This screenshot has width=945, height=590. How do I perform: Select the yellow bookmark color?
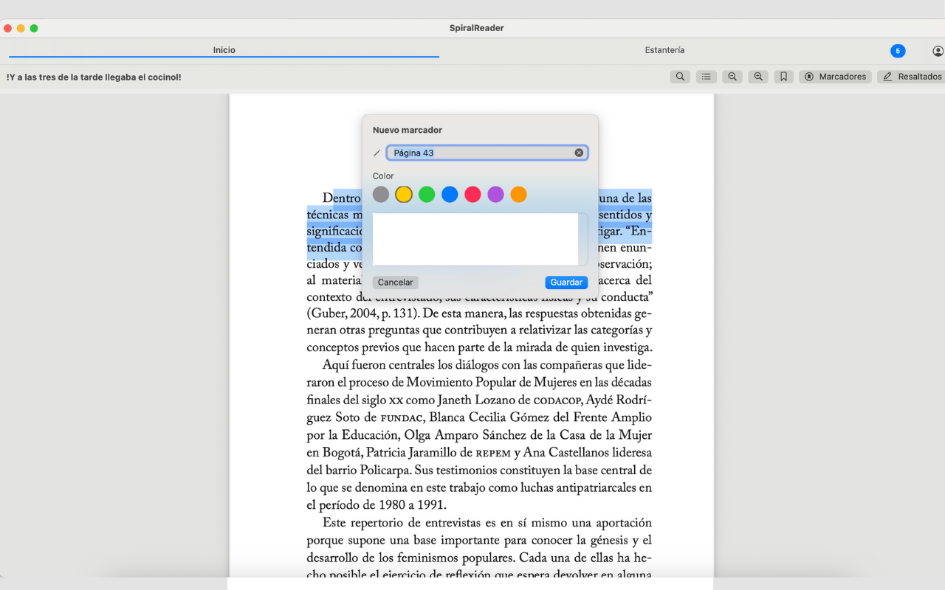pyautogui.click(x=404, y=194)
